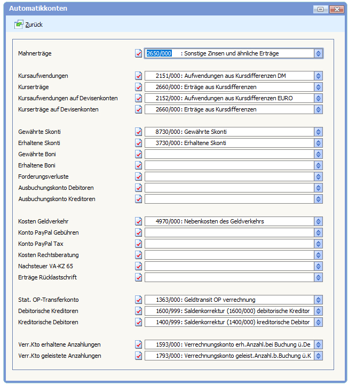Click the edit icon for Stat. OP-Transferkonto
The height and width of the screenshot is (385, 348).
point(139,300)
